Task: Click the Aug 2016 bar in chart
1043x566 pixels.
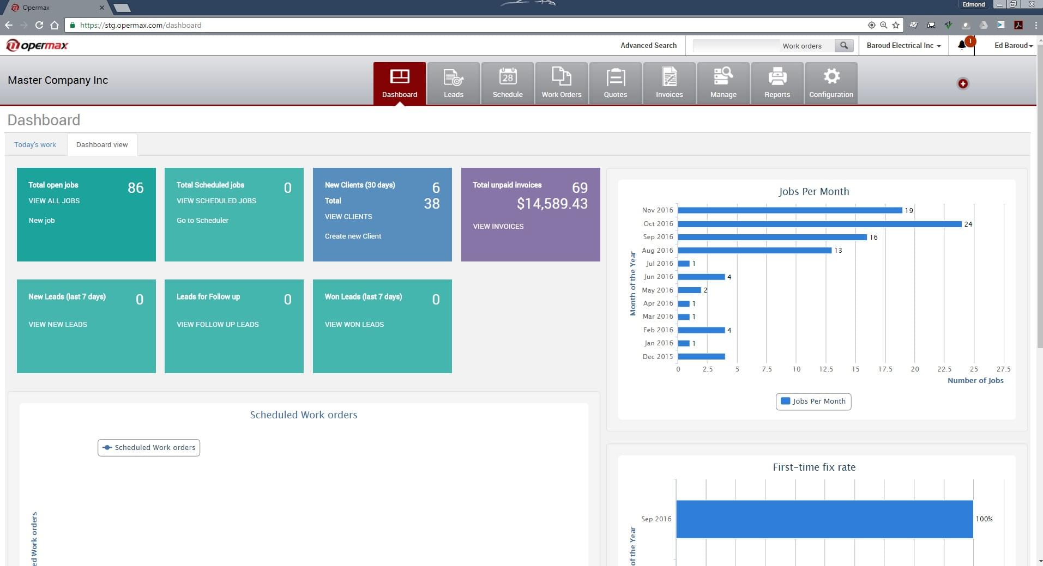Action: 755,251
